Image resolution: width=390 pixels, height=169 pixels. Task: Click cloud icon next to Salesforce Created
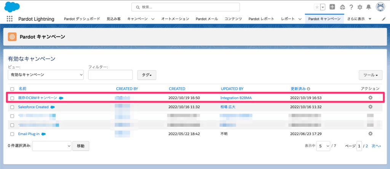point(53,107)
